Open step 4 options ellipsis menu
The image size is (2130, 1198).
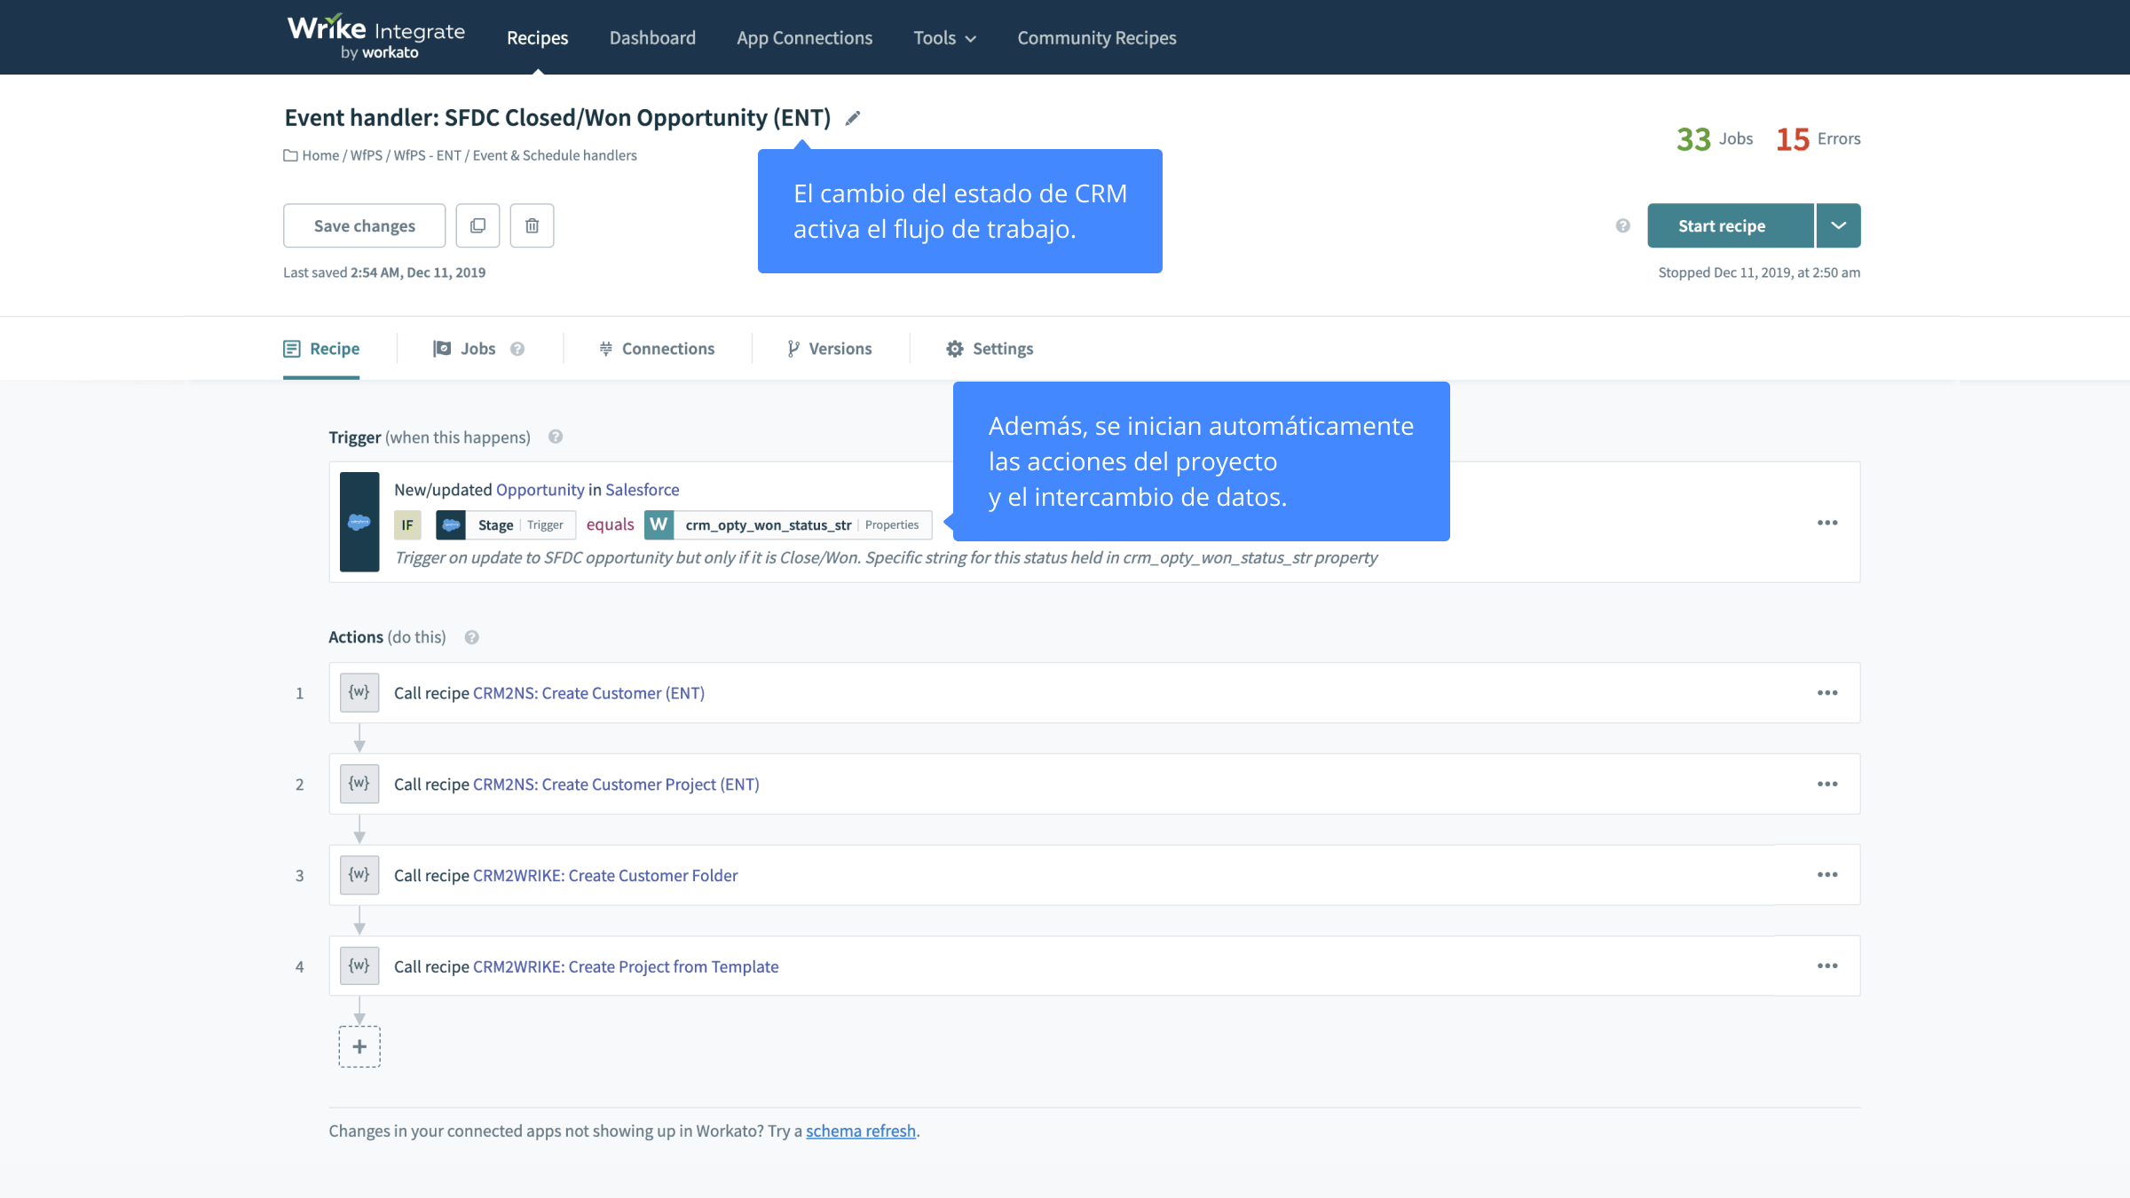point(1827,966)
